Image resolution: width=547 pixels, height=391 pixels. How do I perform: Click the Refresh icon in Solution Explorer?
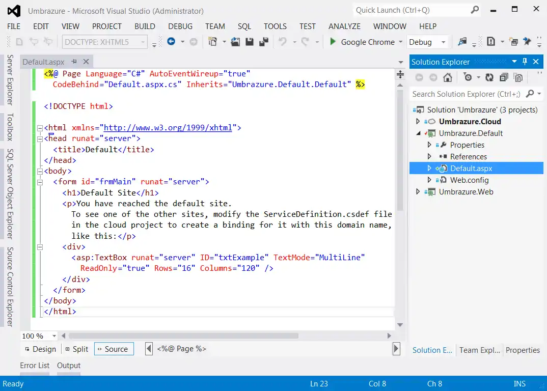(x=489, y=77)
